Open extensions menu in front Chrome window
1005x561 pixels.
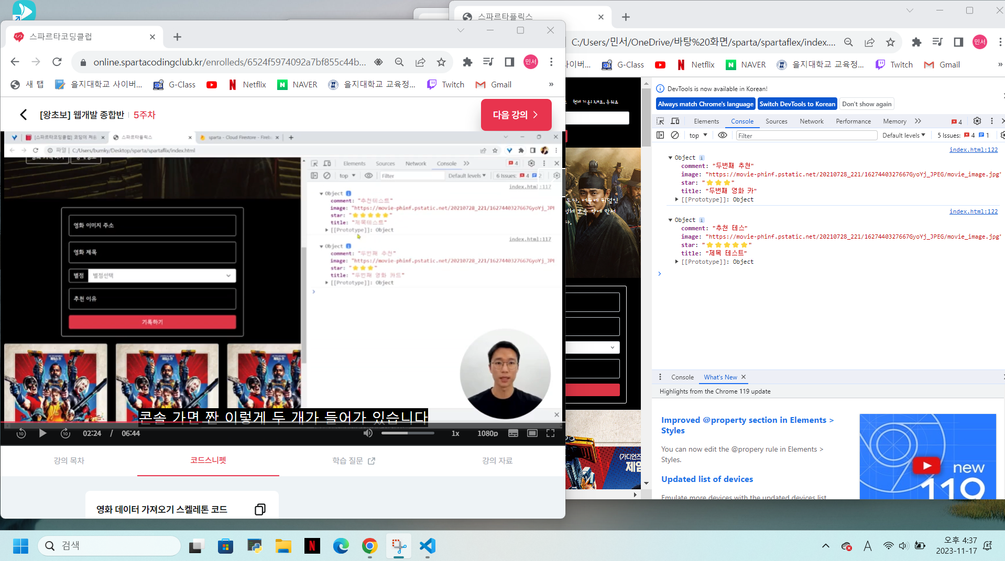coord(467,62)
